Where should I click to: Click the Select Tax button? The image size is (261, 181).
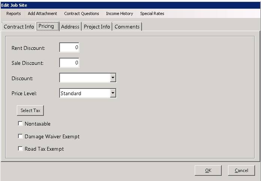tap(30, 111)
